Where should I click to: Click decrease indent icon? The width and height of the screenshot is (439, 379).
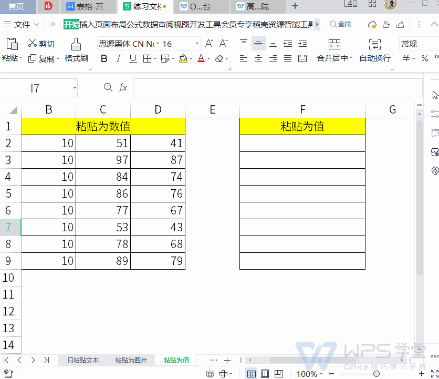click(288, 44)
